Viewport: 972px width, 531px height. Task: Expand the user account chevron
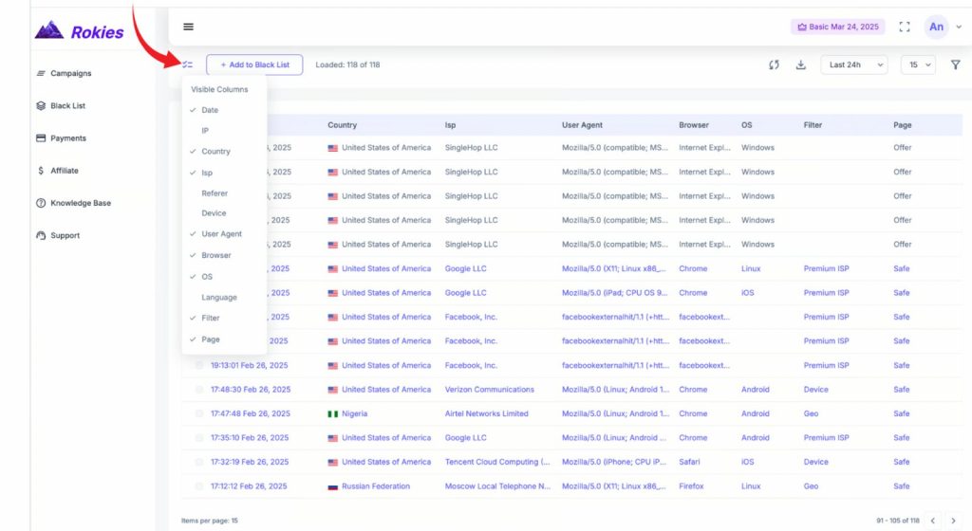pos(959,27)
